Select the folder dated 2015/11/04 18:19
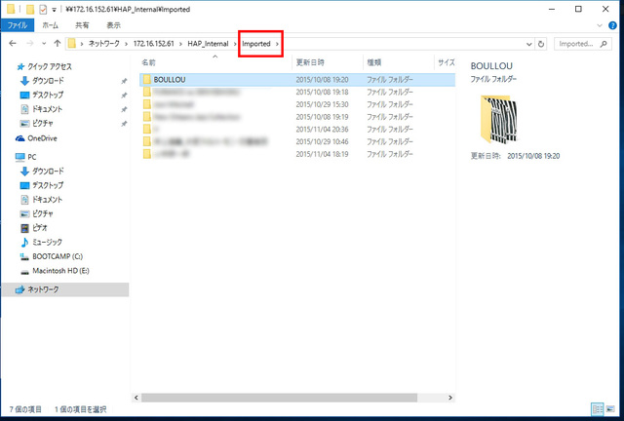 (x=297, y=154)
